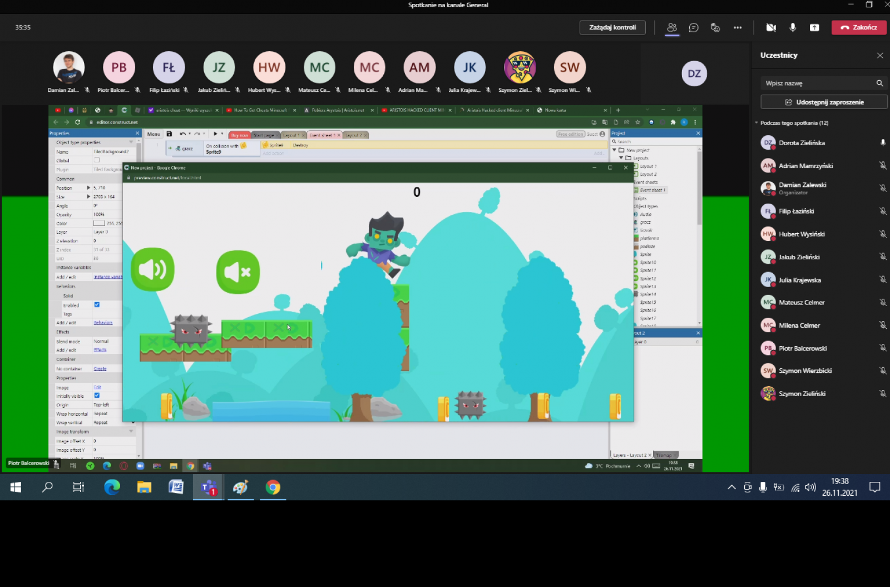Click the mute speaker button in game
The width and height of the screenshot is (890, 587).
pos(238,272)
